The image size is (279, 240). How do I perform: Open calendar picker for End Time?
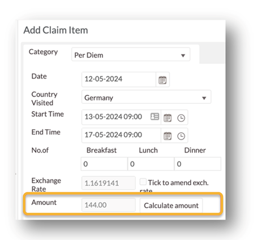(168, 136)
